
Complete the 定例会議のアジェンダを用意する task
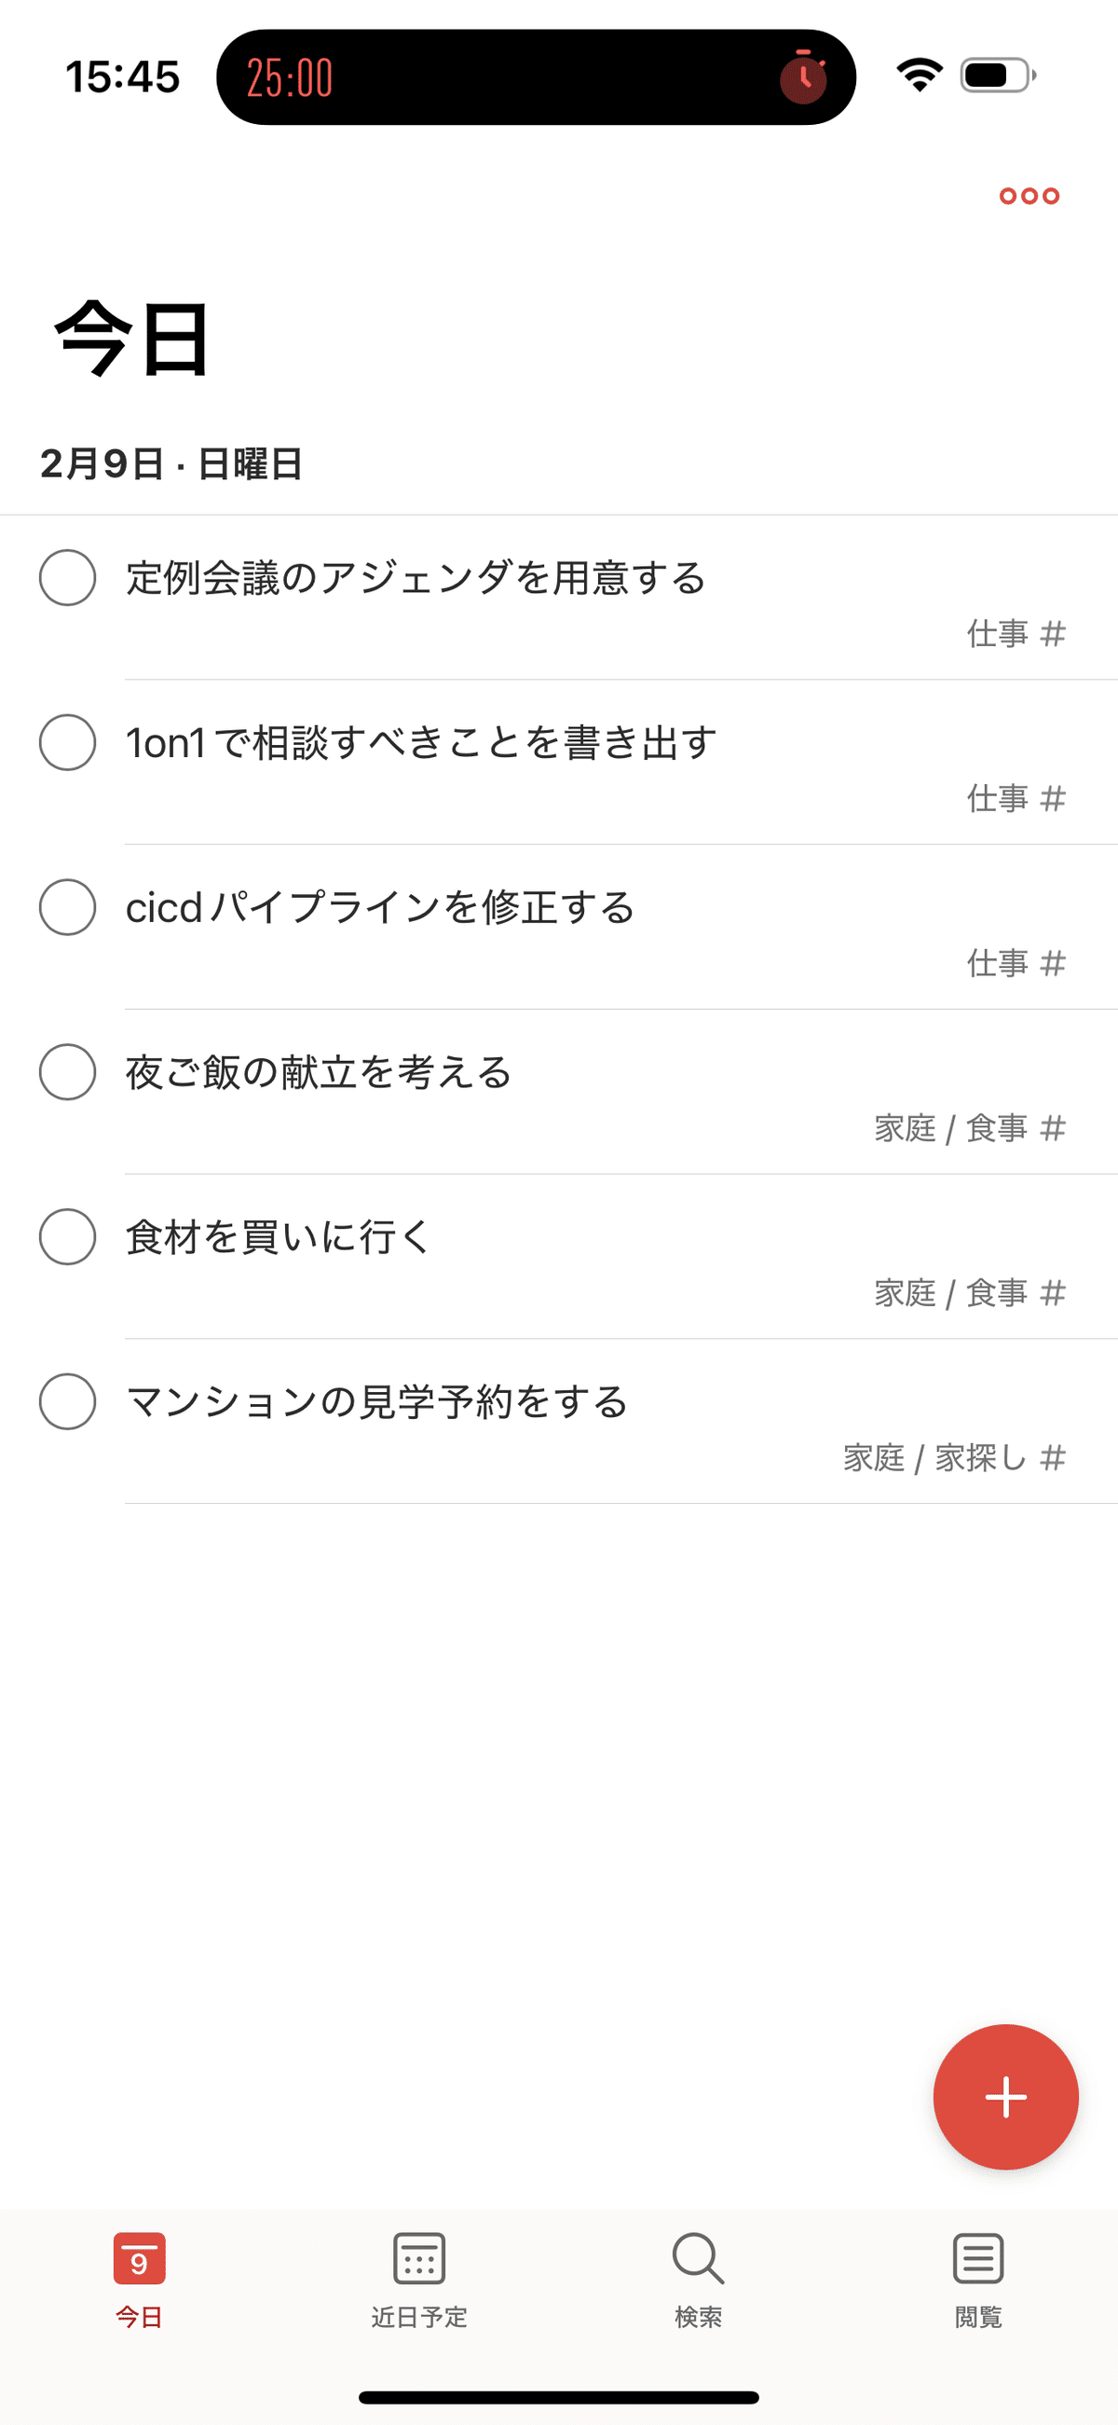click(x=68, y=577)
